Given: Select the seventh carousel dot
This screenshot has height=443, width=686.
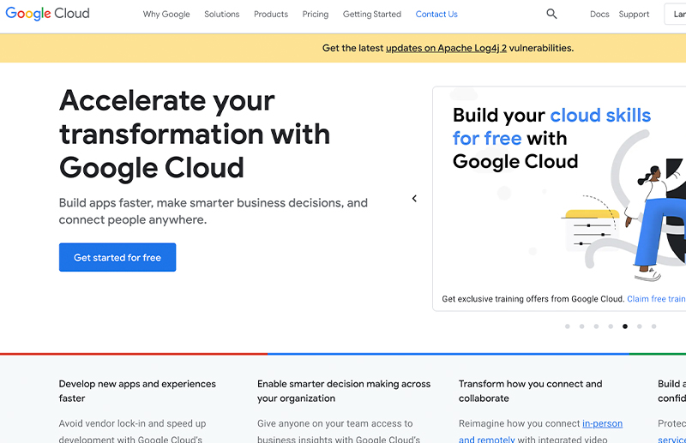Looking at the screenshot, I should tap(654, 326).
